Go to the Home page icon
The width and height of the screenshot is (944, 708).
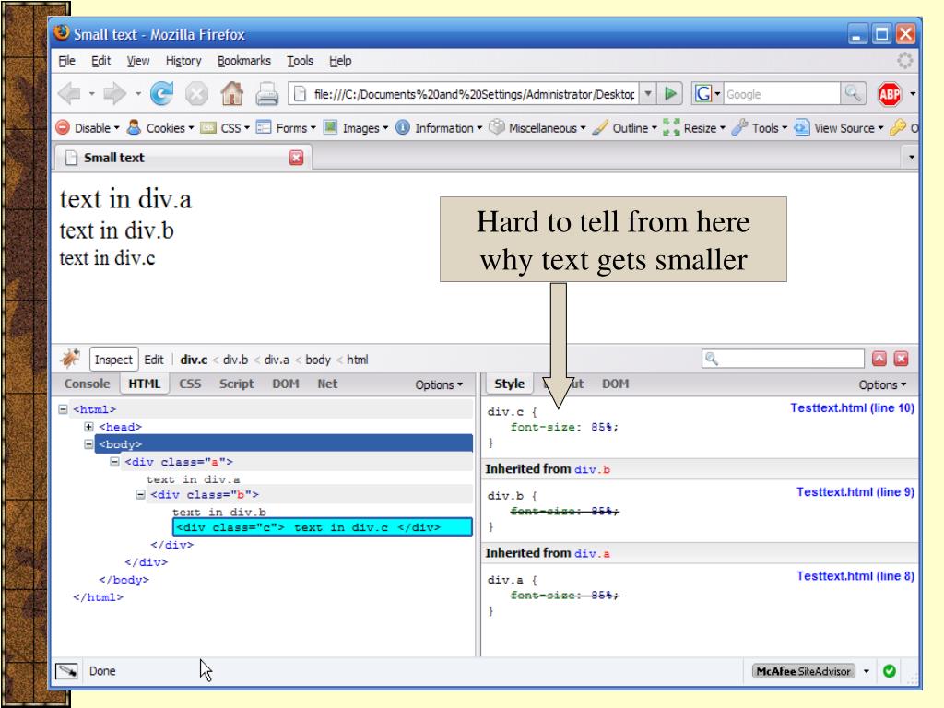[231, 93]
